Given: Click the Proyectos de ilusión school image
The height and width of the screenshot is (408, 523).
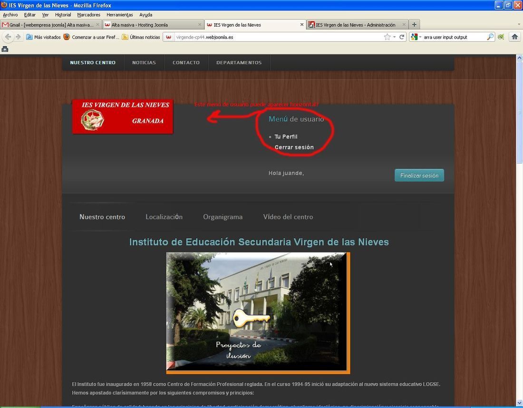Looking at the screenshot, I should [258, 313].
